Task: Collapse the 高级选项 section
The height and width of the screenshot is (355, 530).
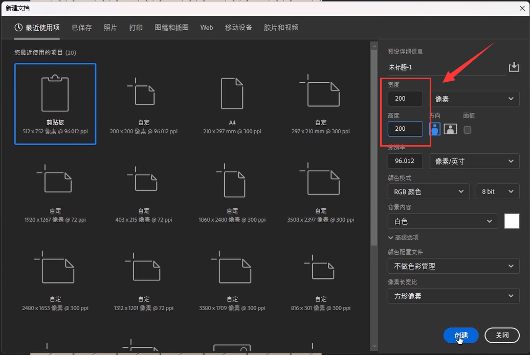Action: pyautogui.click(x=404, y=238)
